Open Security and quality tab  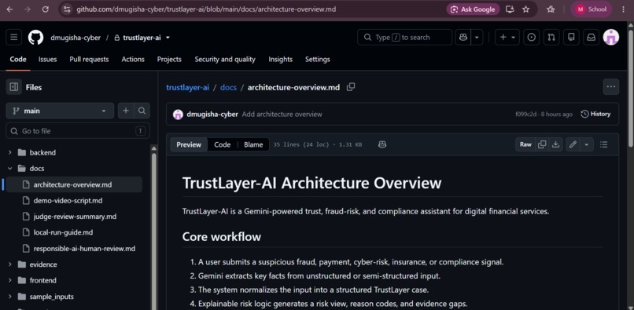coord(225,60)
